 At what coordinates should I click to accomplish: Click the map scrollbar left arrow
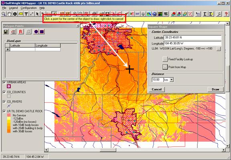[x=46, y=150]
